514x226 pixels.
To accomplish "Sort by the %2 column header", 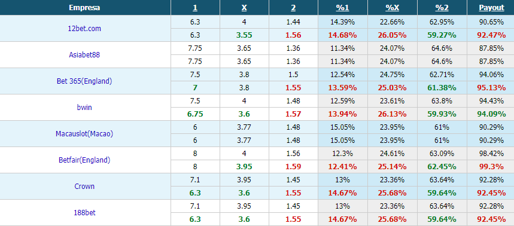I will (442, 8).
